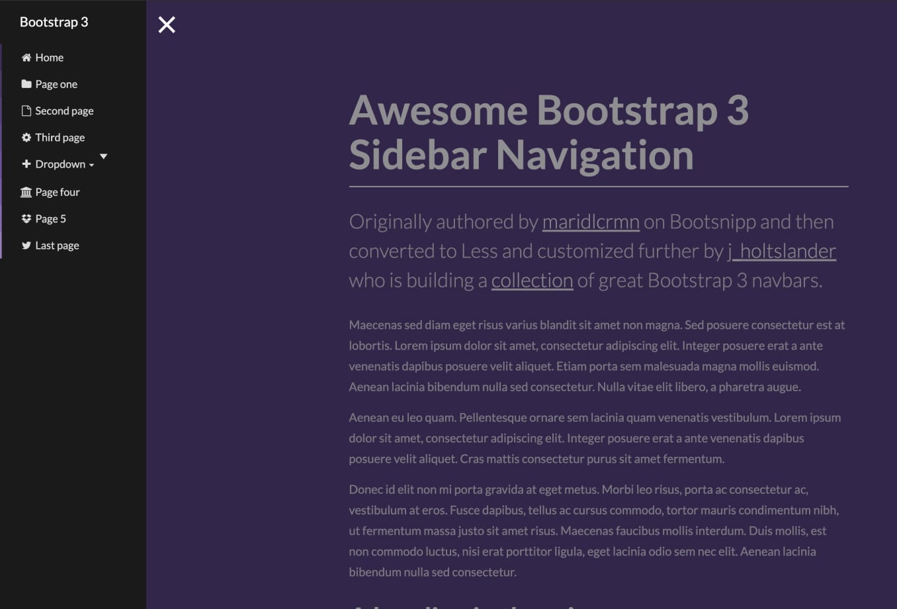Image resolution: width=897 pixels, height=609 pixels.
Task: Navigate to Home in the sidebar
Action: coord(49,58)
